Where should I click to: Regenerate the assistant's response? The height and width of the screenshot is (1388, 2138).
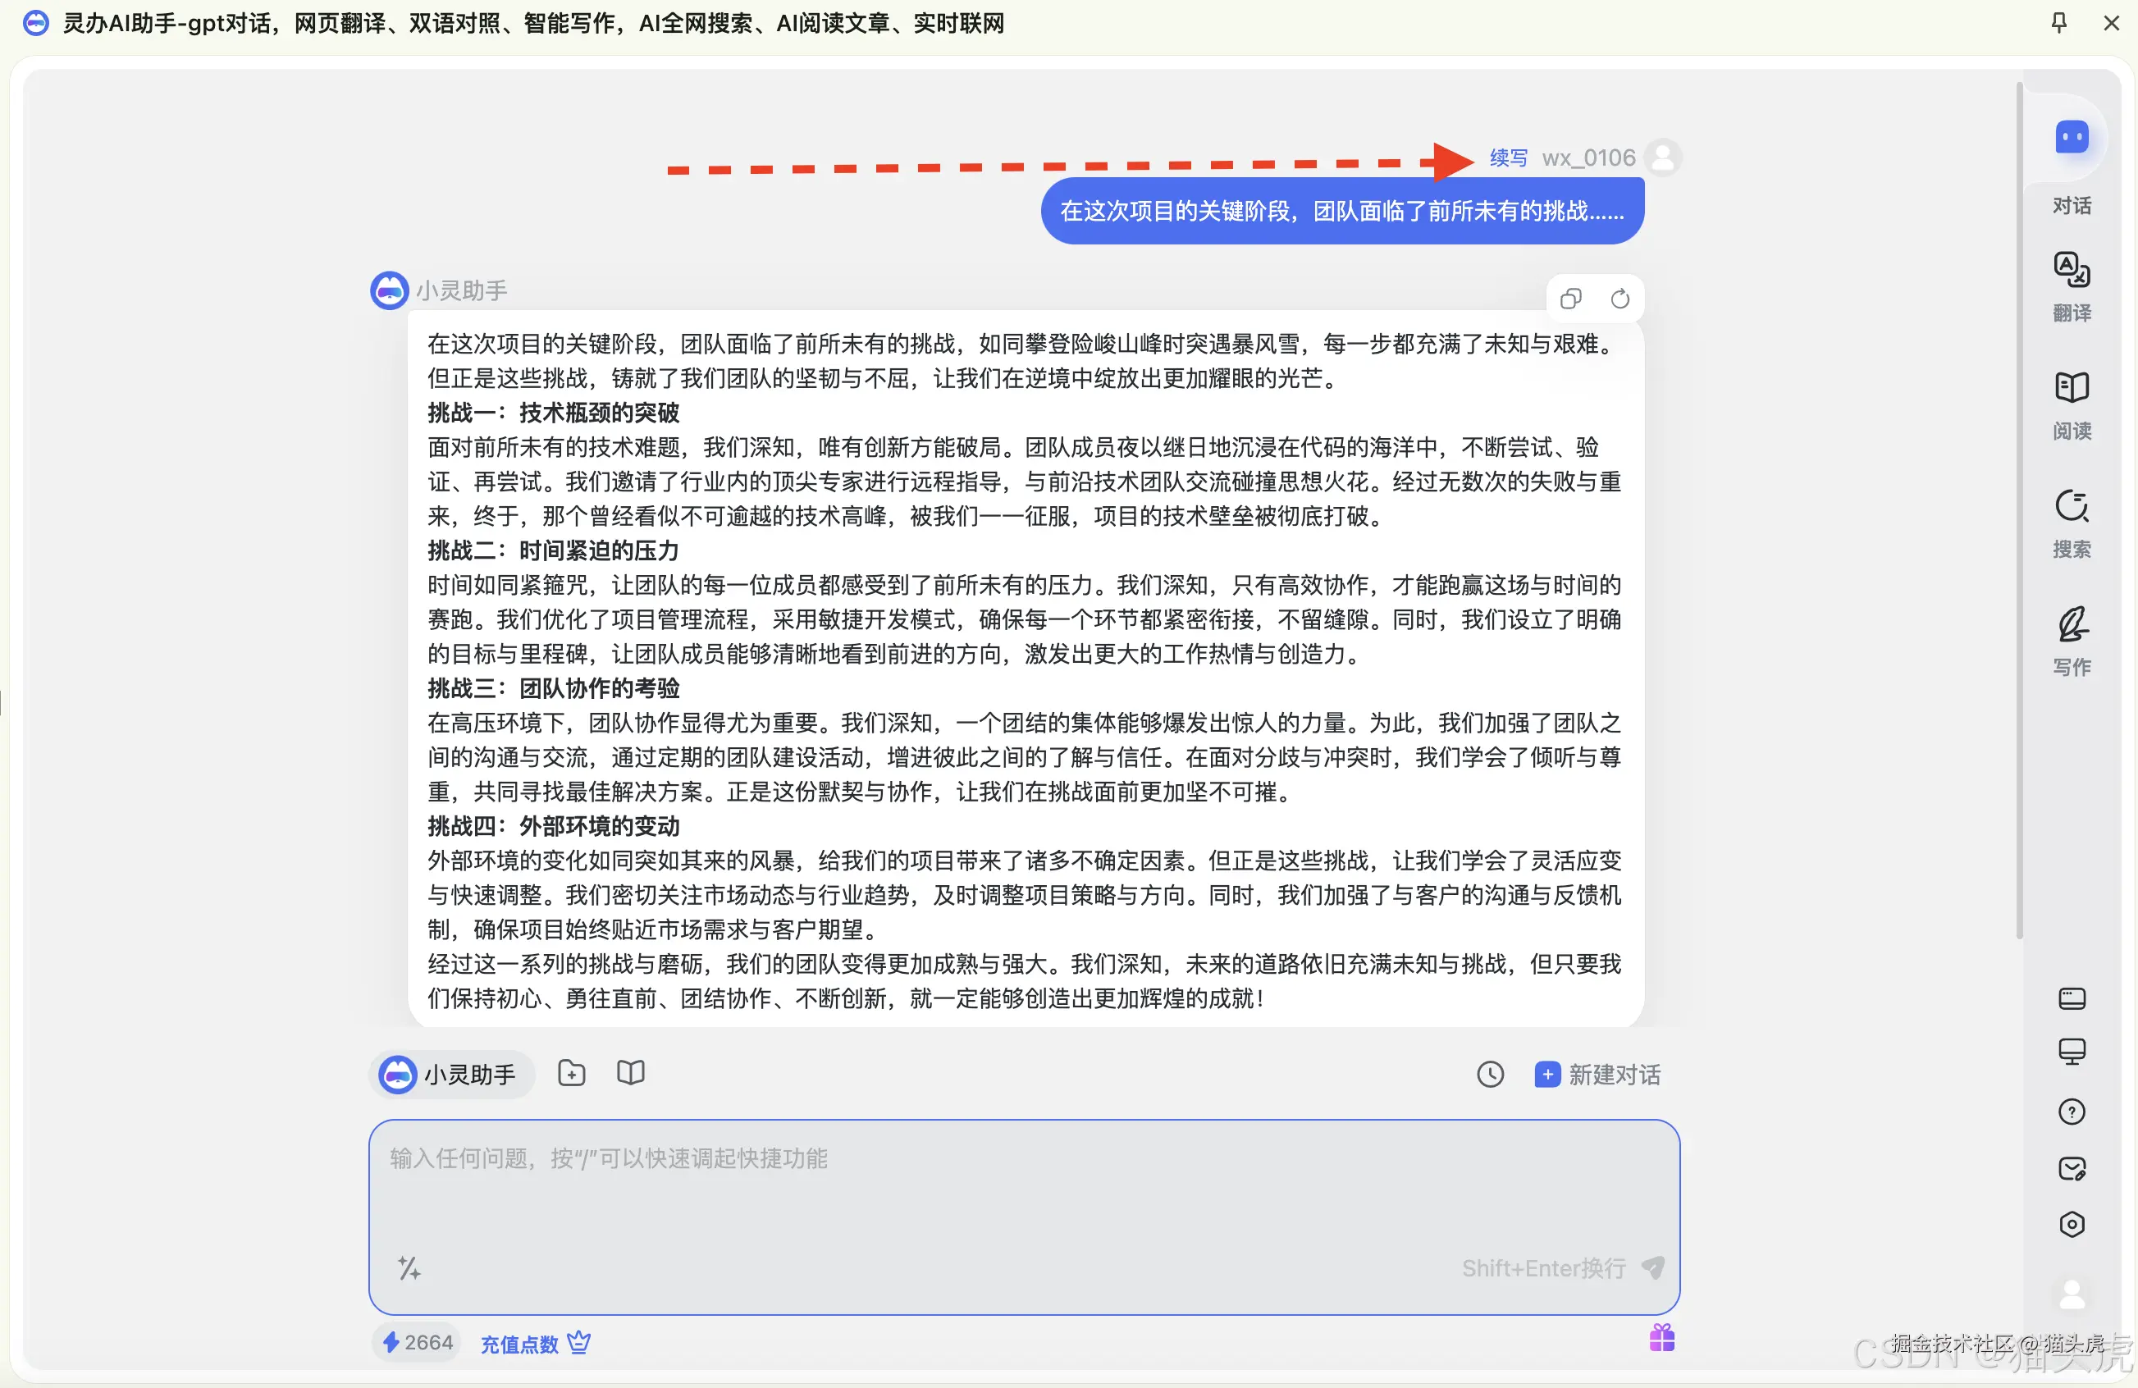pyautogui.click(x=1619, y=299)
